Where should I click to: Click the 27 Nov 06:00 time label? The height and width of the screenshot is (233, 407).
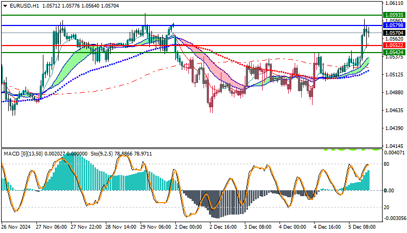click(x=52, y=227)
